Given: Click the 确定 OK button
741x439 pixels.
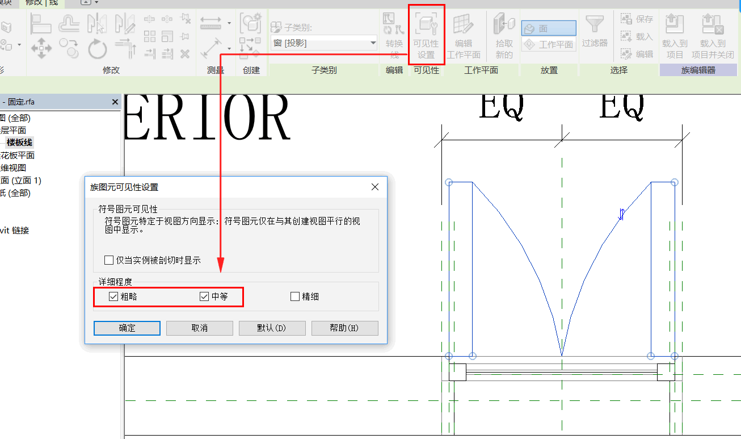Looking at the screenshot, I should pos(127,328).
